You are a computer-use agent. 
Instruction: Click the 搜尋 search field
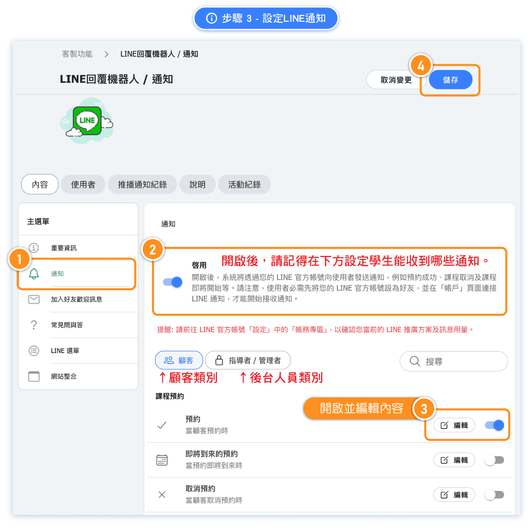pos(459,361)
